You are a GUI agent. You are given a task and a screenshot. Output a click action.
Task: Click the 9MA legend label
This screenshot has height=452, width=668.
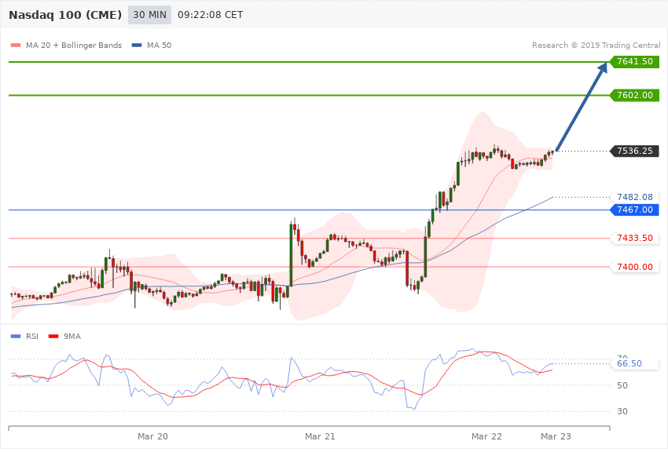point(72,337)
